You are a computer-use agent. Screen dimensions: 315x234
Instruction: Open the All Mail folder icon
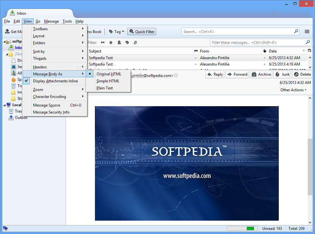(x=13, y=73)
